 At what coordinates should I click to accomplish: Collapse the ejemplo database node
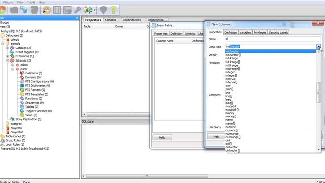3,44
